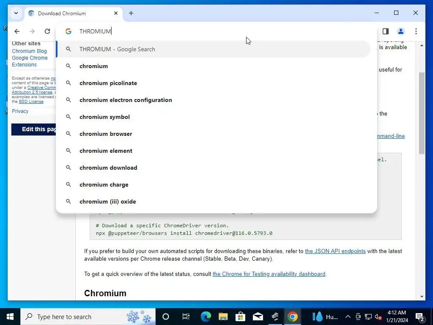Select "chromium electron configuration" suggestion
Screen dimensions: 433x325
pos(213,100)
